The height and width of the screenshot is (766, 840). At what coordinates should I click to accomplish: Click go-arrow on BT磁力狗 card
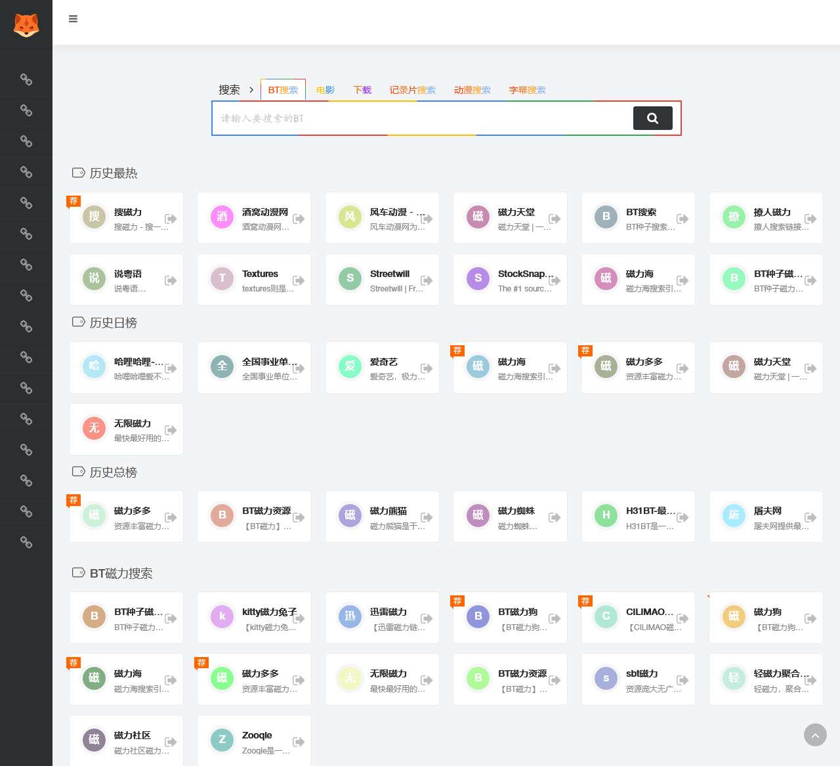[555, 618]
